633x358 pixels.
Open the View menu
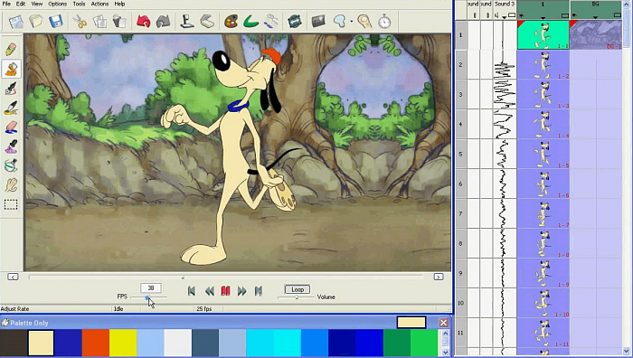pyautogui.click(x=37, y=4)
